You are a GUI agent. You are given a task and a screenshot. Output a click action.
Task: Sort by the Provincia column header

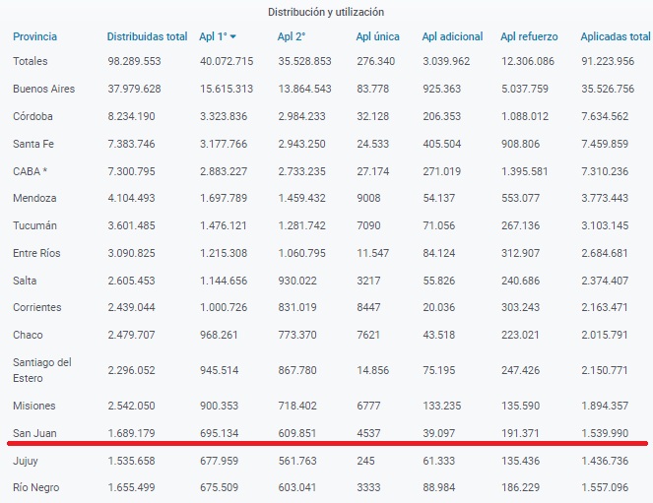pos(34,36)
